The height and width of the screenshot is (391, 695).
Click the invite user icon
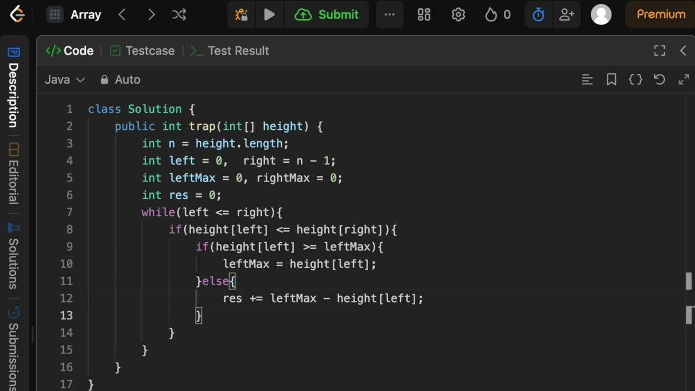click(567, 15)
